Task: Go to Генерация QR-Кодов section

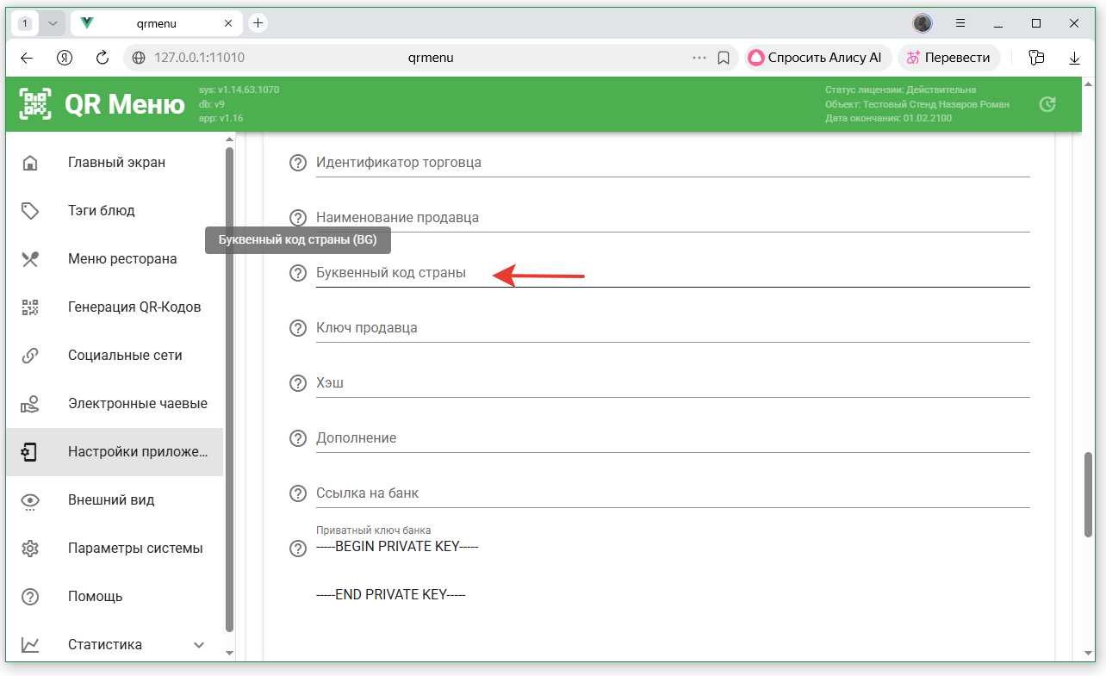Action: pyautogui.click(x=134, y=307)
